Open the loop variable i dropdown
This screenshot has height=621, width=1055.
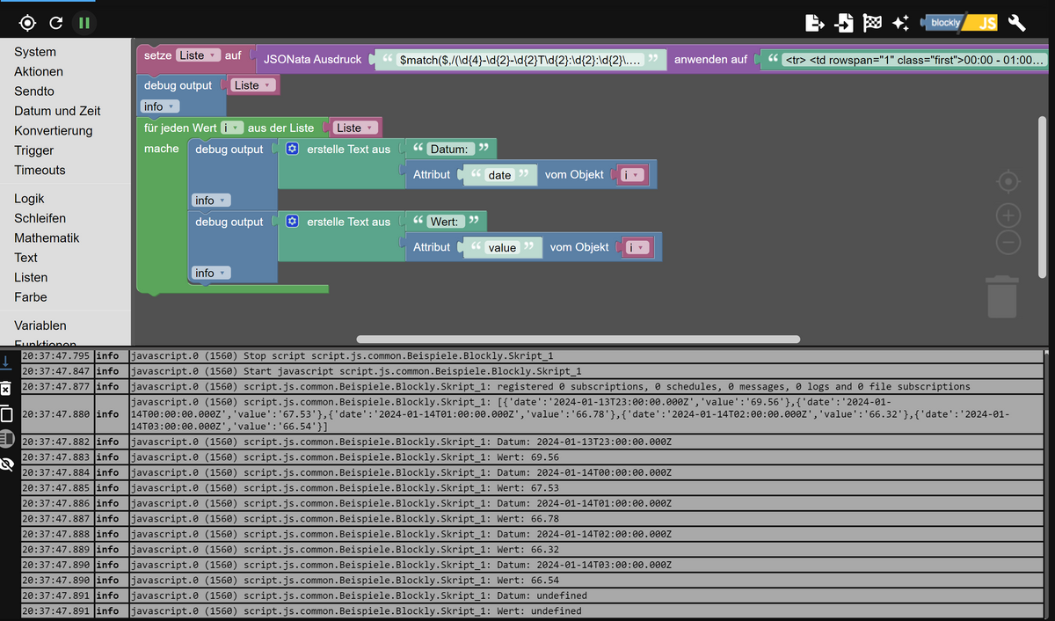(x=232, y=128)
